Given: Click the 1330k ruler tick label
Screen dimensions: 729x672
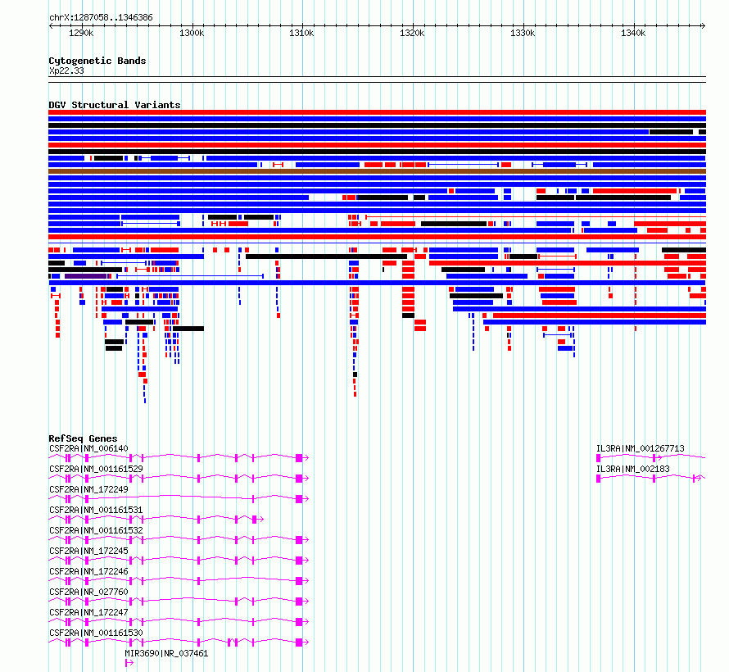Looking at the screenshot, I should [523, 33].
